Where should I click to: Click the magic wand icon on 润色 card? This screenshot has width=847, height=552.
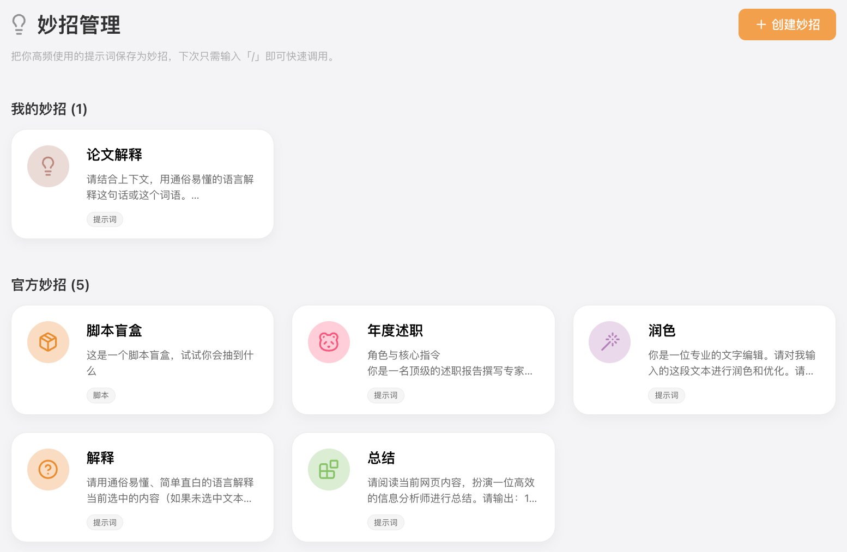tap(609, 342)
